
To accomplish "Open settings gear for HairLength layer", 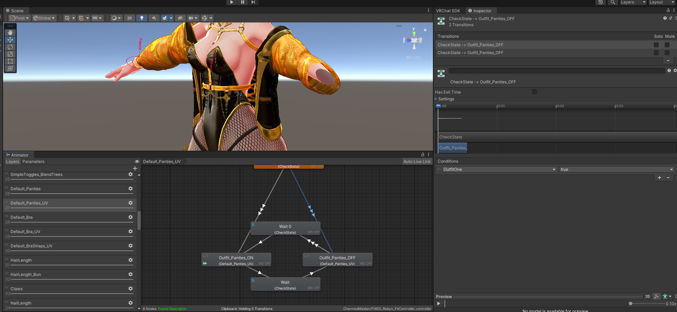I will point(131,260).
